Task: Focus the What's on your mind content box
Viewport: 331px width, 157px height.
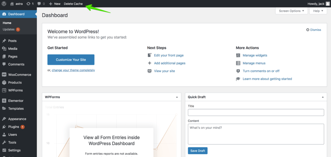Action: tap(256, 134)
